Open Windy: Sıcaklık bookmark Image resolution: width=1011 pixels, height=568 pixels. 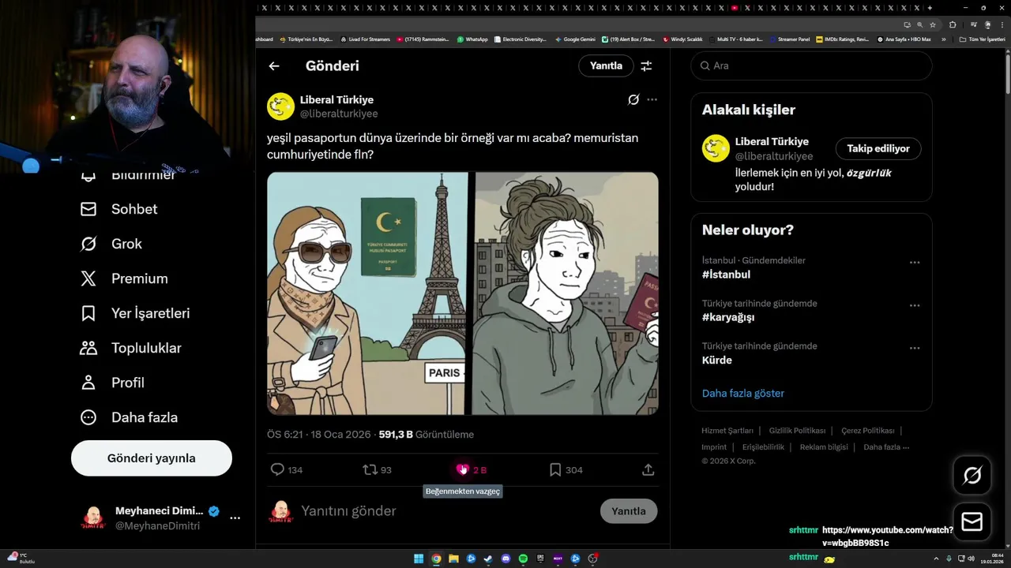click(x=682, y=39)
